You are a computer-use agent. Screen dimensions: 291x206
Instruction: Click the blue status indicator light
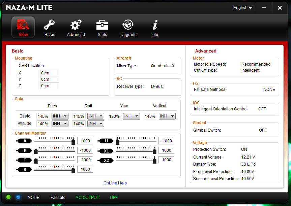[x=18, y=197]
